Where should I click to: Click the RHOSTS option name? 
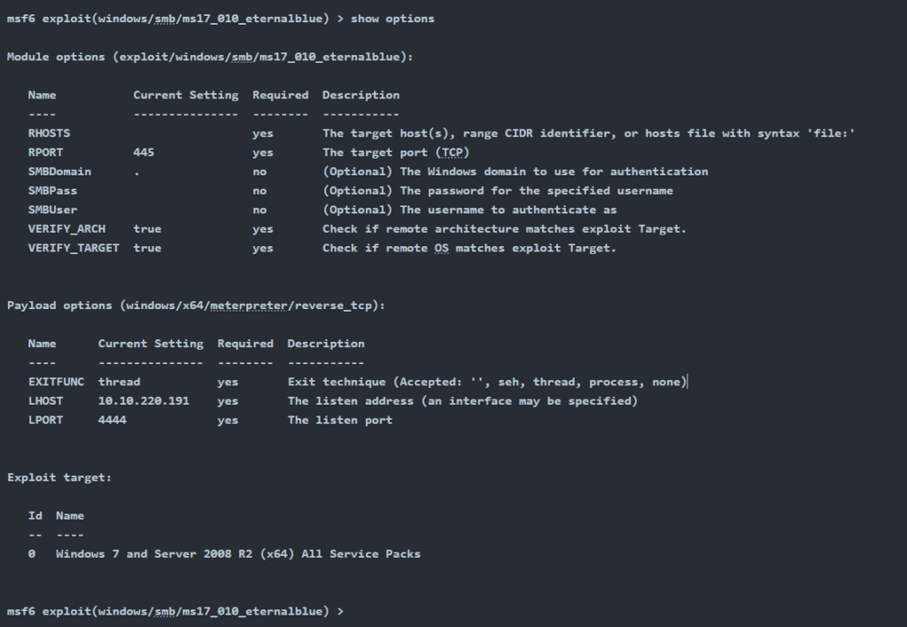[x=50, y=133]
